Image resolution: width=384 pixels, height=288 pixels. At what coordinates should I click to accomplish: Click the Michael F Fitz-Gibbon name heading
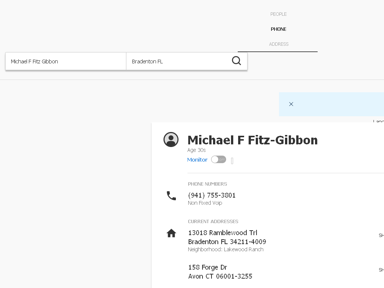(252, 140)
